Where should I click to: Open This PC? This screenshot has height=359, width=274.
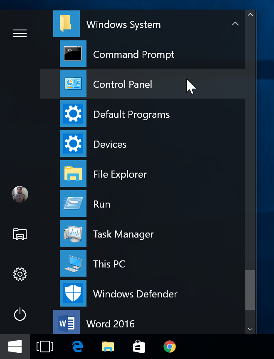click(109, 264)
